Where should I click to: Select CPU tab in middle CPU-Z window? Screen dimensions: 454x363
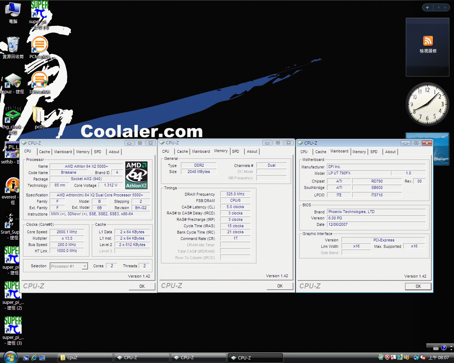[x=166, y=151]
